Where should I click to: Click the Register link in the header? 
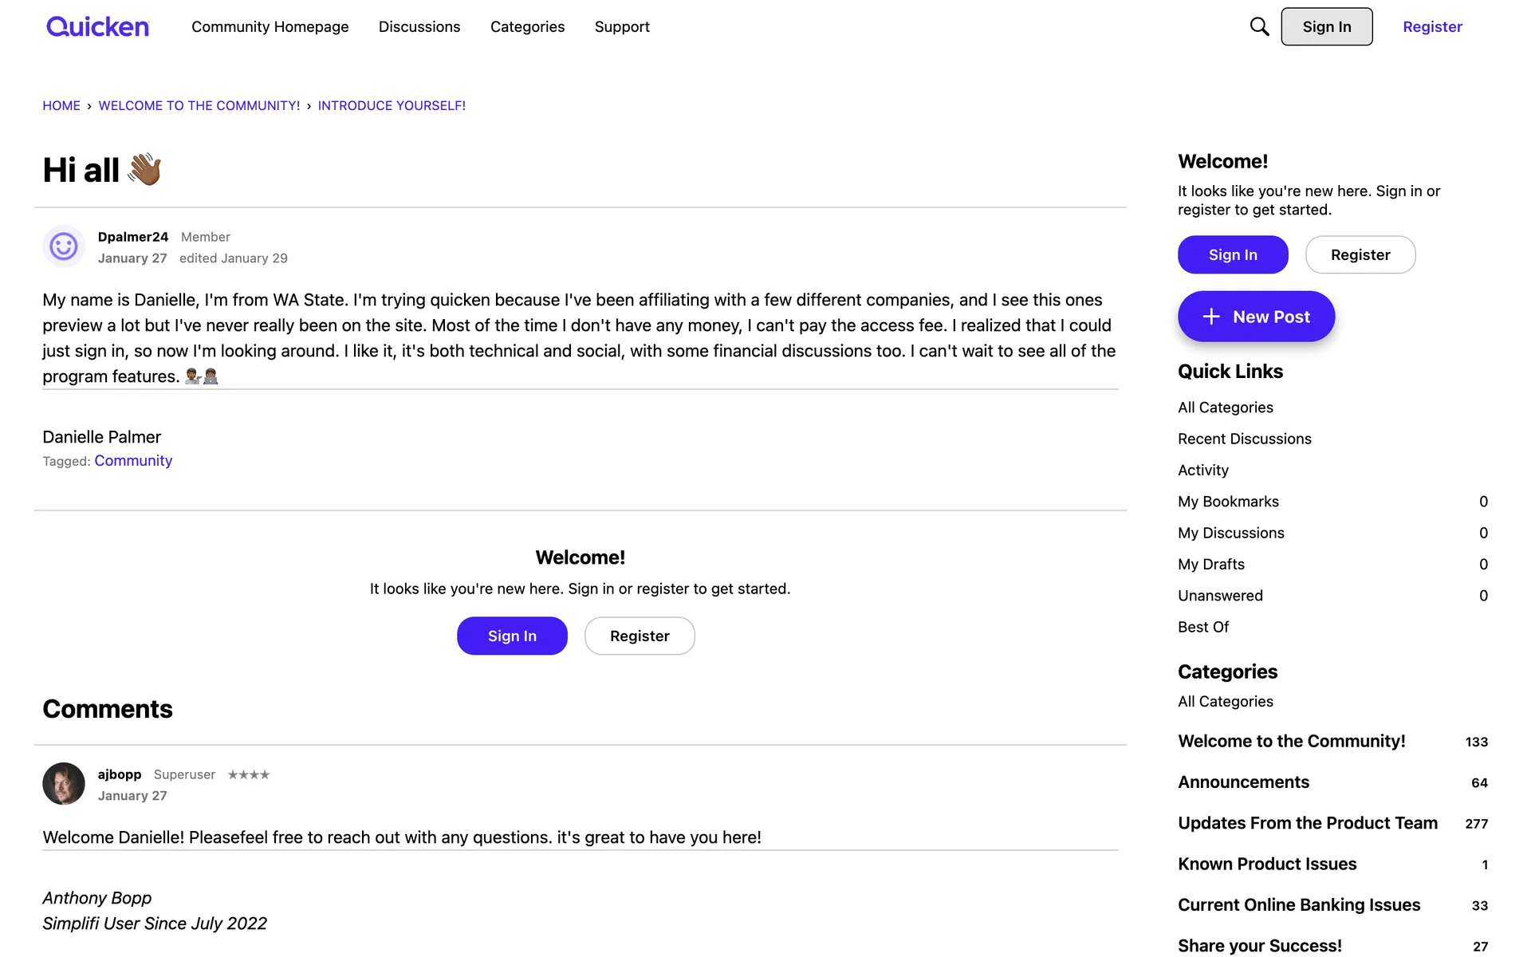coord(1432,27)
